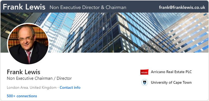Select the headline Non Executive Chairman / Director
The image size is (209, 101).
39,78
